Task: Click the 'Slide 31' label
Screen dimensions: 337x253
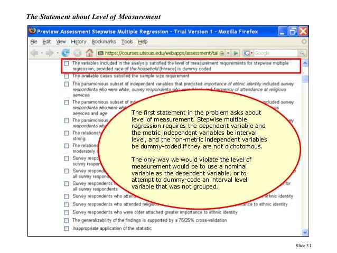Action: click(x=303, y=246)
